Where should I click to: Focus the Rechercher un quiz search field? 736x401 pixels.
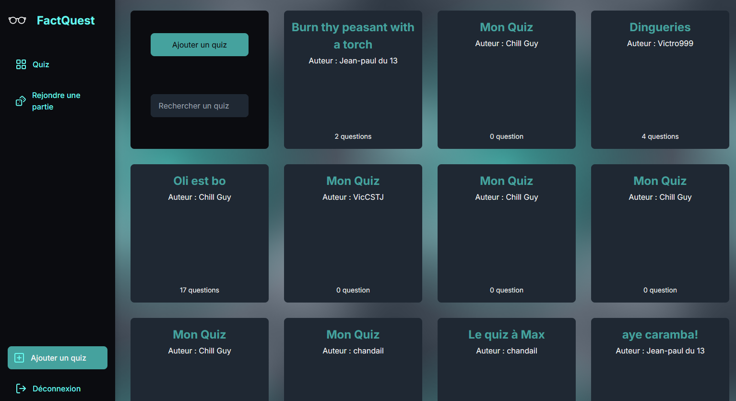[199, 106]
